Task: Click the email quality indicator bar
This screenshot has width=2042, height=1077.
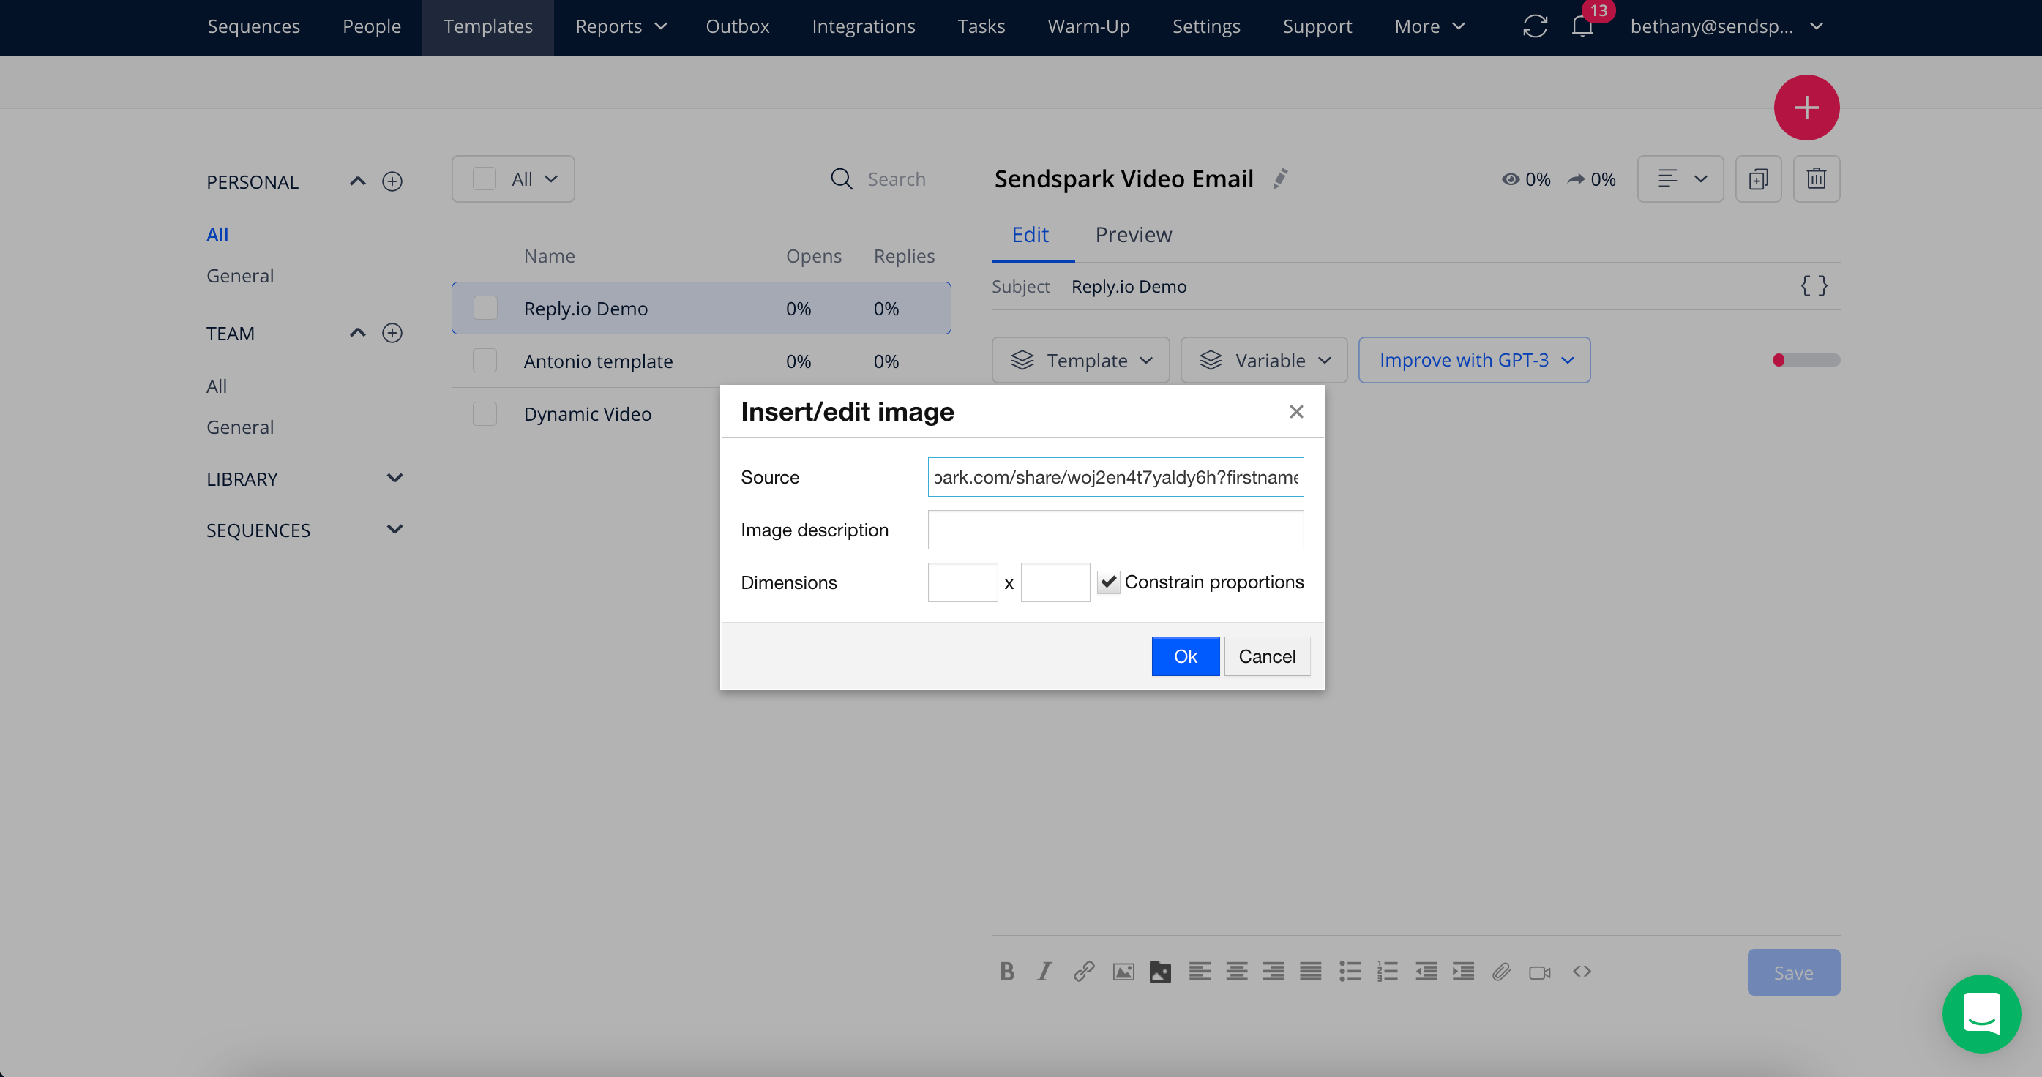Action: [x=1806, y=360]
